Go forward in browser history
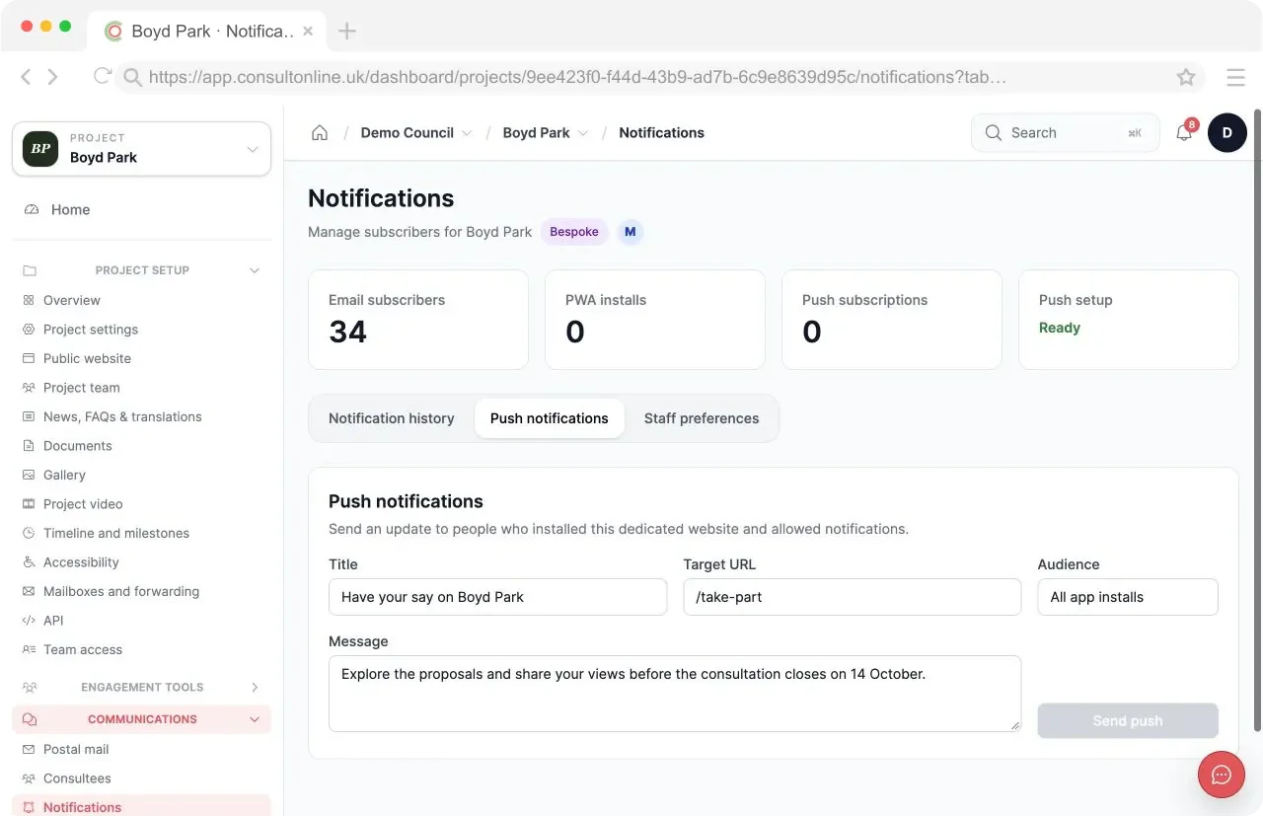 [x=53, y=77]
